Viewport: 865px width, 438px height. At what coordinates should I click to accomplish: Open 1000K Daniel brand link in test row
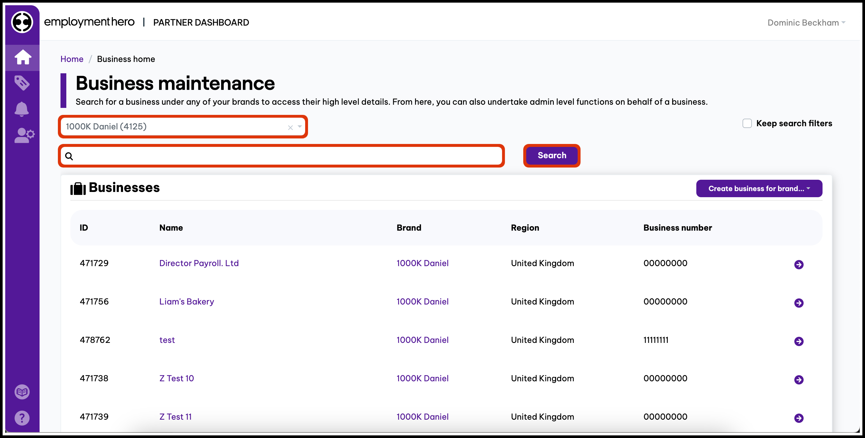(422, 340)
